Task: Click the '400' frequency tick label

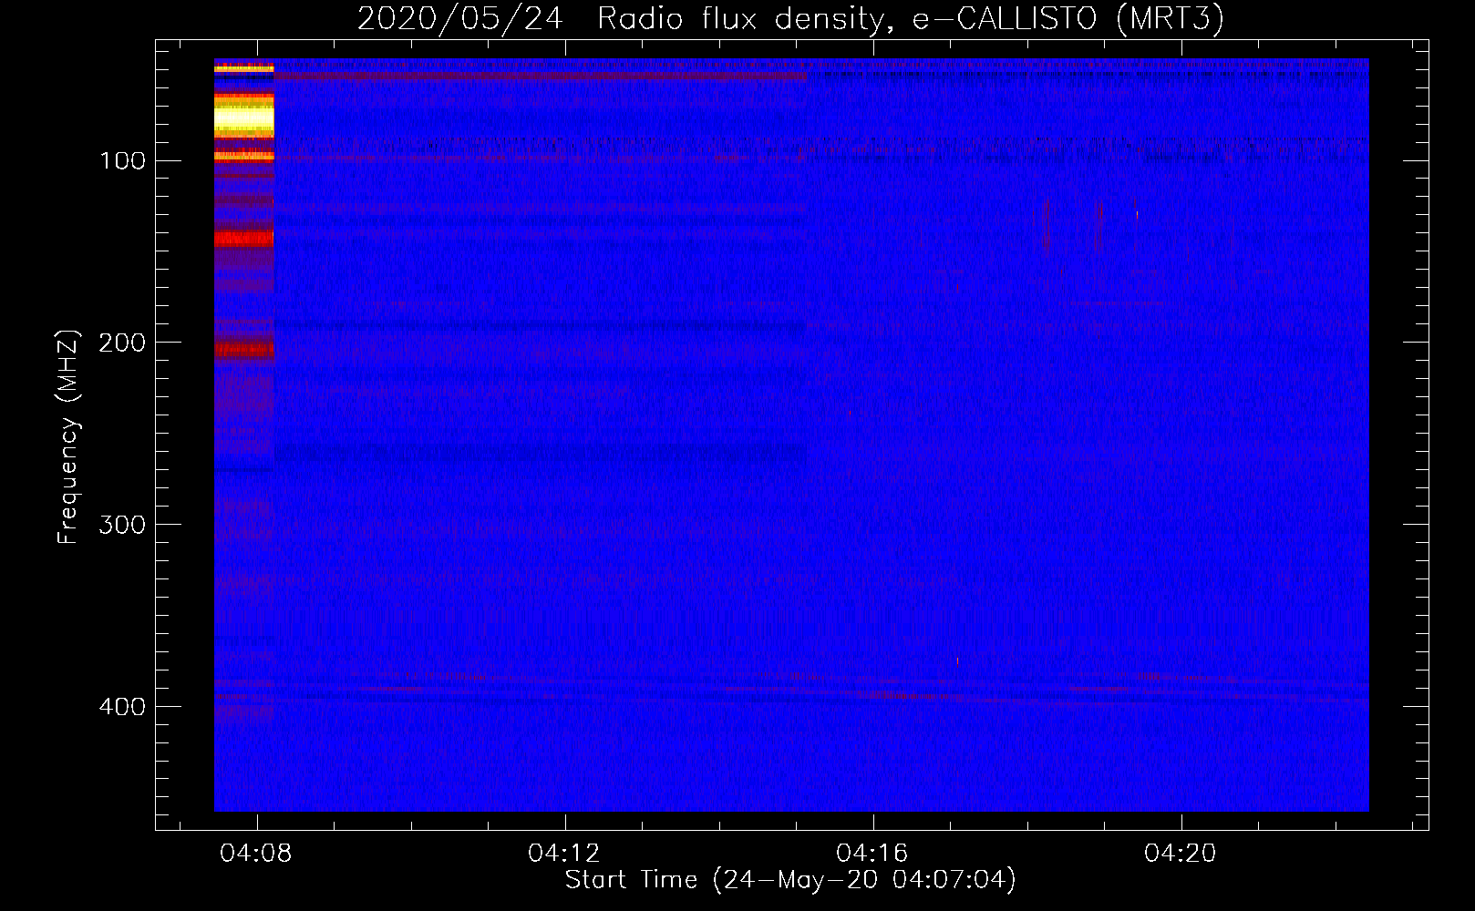Action: click(123, 707)
